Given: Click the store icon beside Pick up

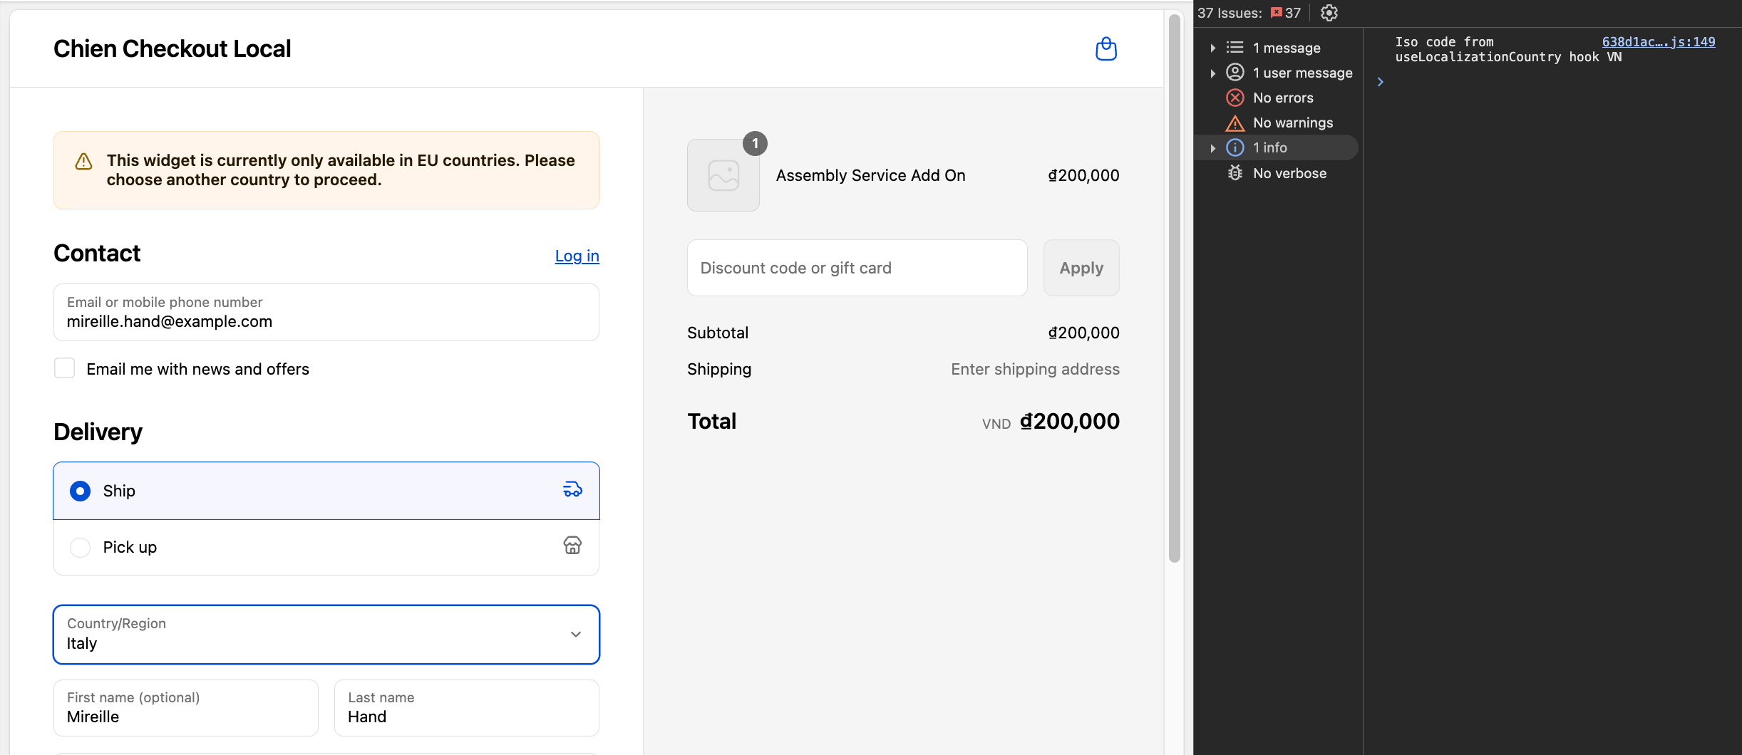Looking at the screenshot, I should (x=572, y=546).
